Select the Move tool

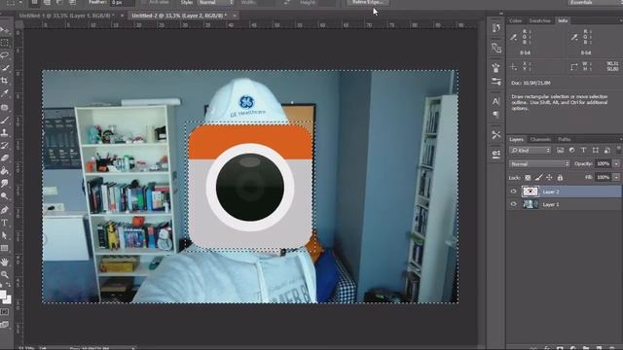pyautogui.click(x=4, y=30)
